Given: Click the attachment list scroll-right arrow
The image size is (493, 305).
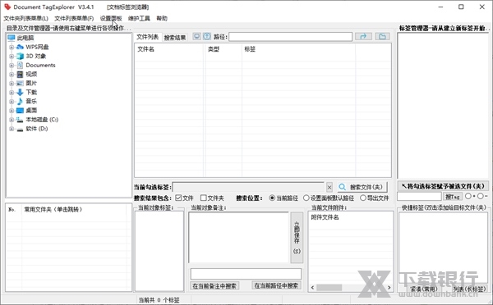Looking at the screenshot, I should click(389, 288).
